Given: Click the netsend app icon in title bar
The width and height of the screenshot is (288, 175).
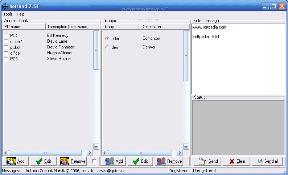Looking at the screenshot, I should coord(5,6).
